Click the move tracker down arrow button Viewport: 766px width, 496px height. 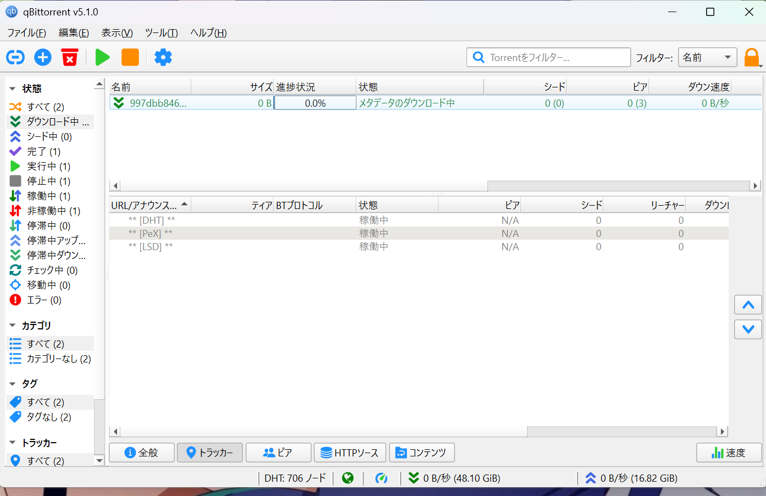[748, 329]
